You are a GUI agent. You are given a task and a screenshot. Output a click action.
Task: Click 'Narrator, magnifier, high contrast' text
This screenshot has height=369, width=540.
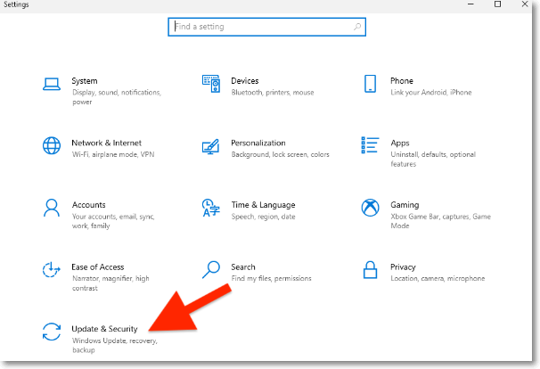tap(110, 283)
